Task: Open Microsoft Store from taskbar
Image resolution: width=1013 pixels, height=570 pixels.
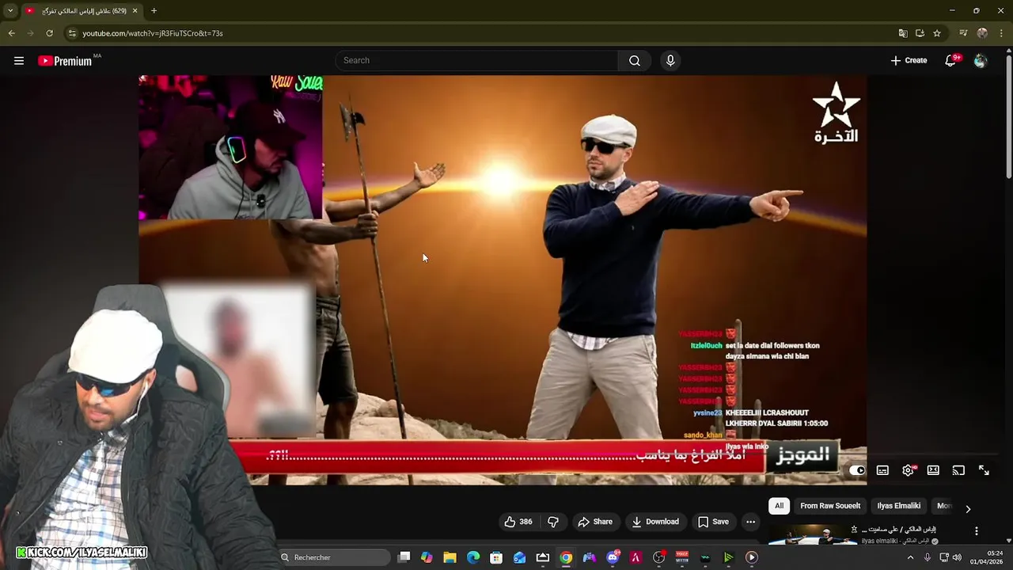Action: [x=496, y=557]
